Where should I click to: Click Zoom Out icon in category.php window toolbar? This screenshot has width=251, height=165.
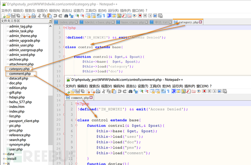[82, 16]
